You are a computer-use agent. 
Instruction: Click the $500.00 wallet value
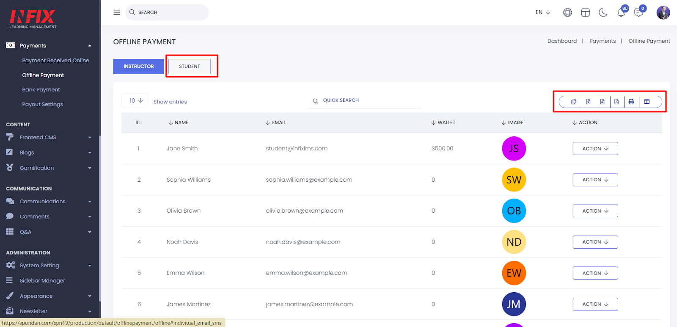tap(442, 149)
